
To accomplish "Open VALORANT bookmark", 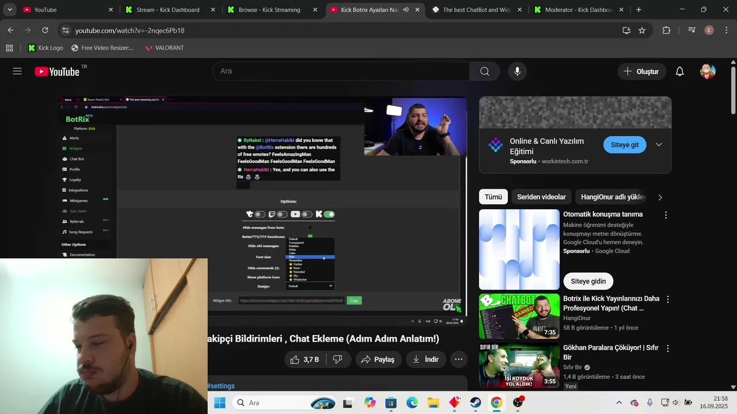I will tap(164, 48).
